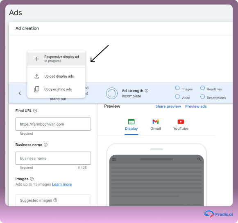This screenshot has width=238, height=223.
Task: Click the Images section help icon
Action: click(32, 179)
